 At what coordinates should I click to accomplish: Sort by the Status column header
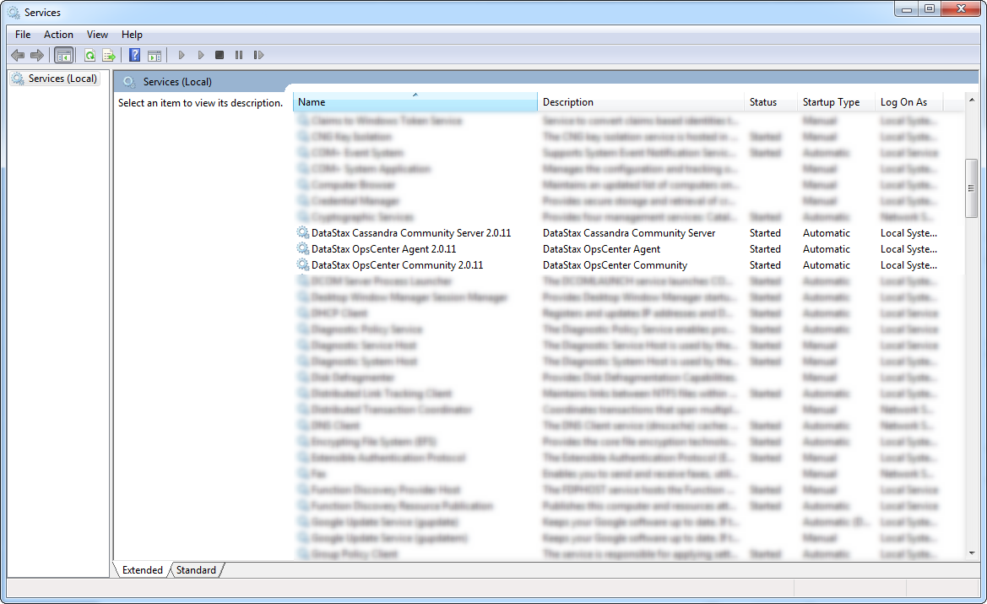click(771, 102)
